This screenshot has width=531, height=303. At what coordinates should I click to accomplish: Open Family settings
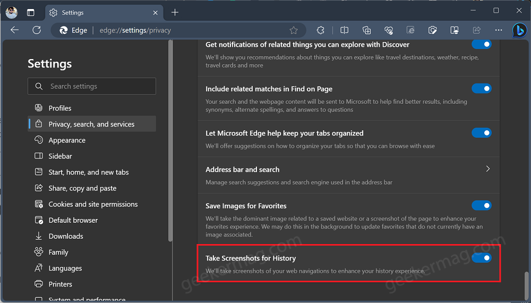[92, 252]
